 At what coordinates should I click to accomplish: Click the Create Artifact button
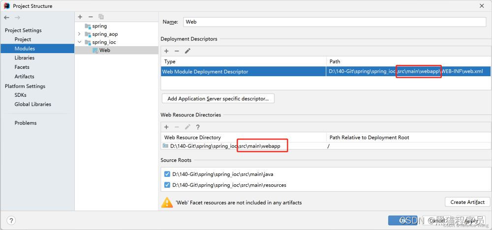467,202
